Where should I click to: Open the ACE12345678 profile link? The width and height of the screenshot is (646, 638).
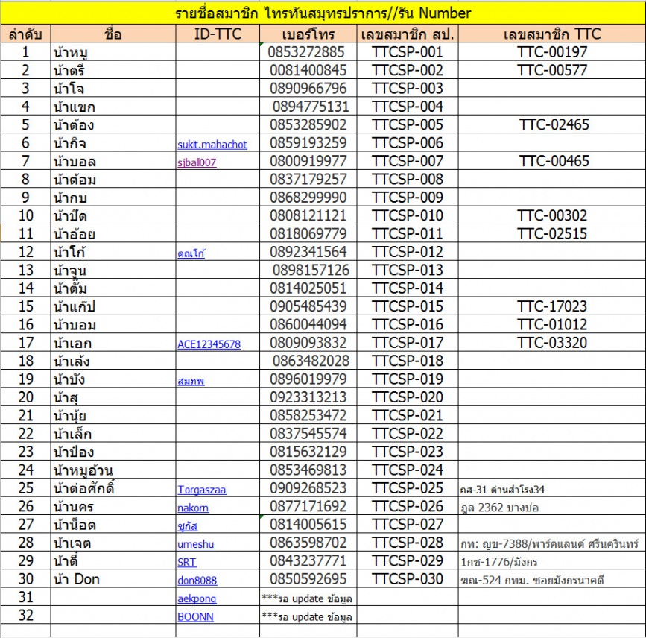[x=209, y=344]
